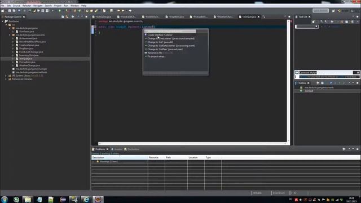Click Quick Access search field

320,11
